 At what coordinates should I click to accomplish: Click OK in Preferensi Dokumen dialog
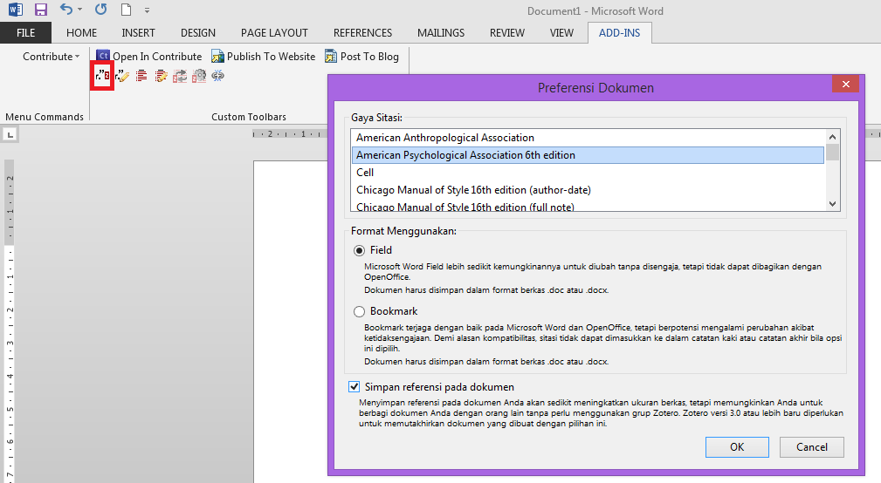point(737,447)
